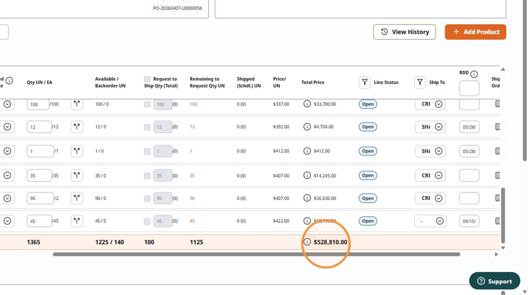Open the shipping order document icon in the $412.00 row
This screenshot has width=528, height=295.
tap(497, 151)
